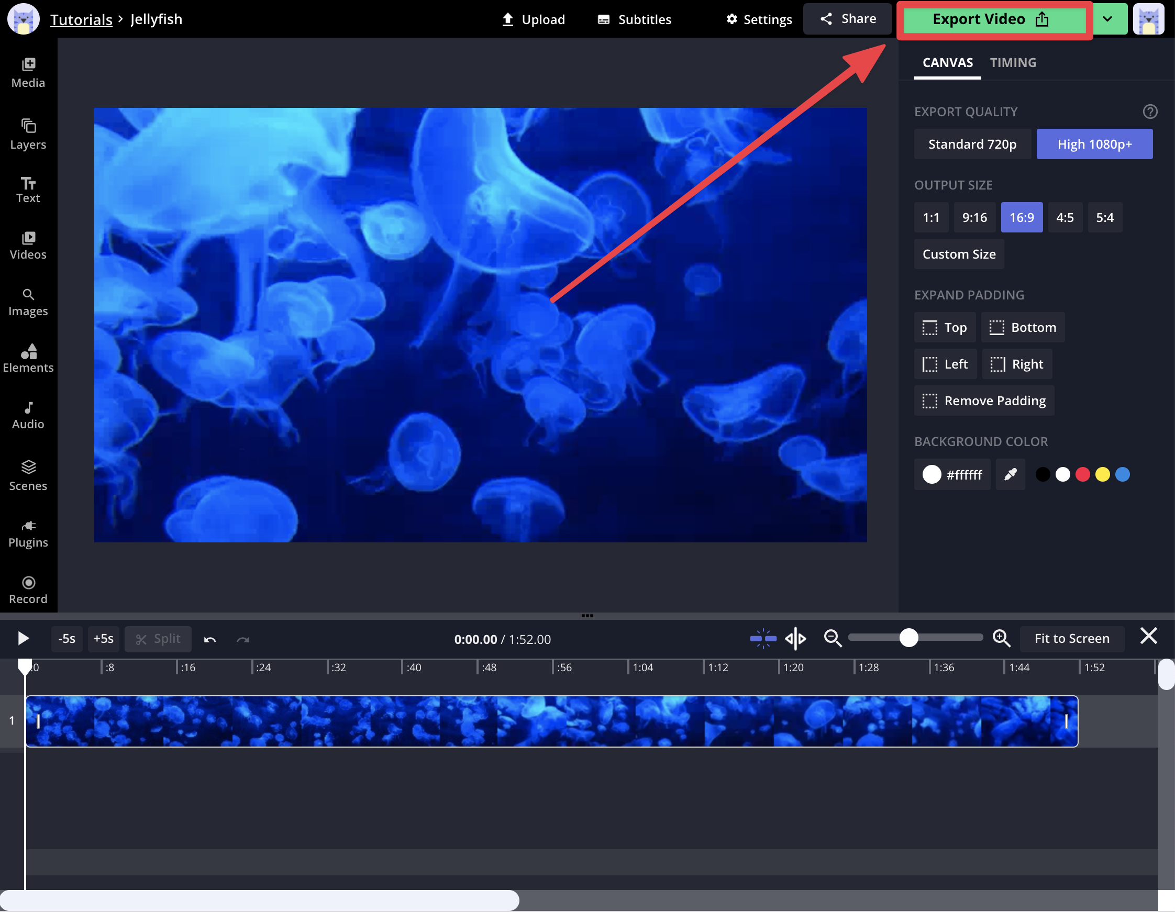This screenshot has height=912, width=1175.
Task: Select 9:16 output size ratio
Action: [974, 217]
